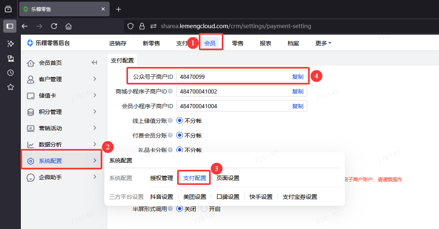Open the 更多 dropdown menu

[x=323, y=43]
